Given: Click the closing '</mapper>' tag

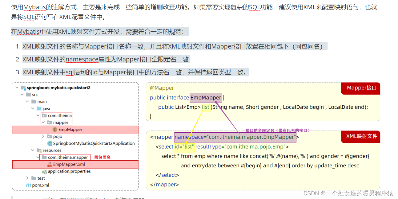Looking at the screenshot, I should [x=164, y=185].
